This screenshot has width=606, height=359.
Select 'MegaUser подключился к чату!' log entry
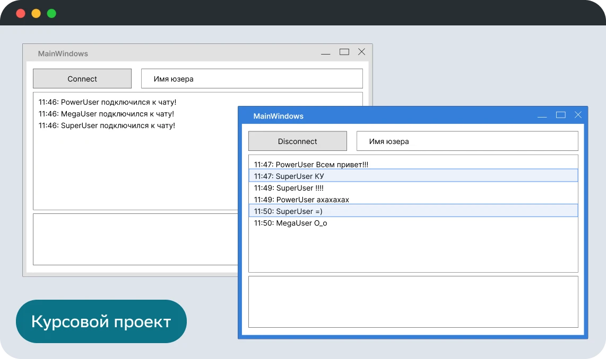pos(106,114)
